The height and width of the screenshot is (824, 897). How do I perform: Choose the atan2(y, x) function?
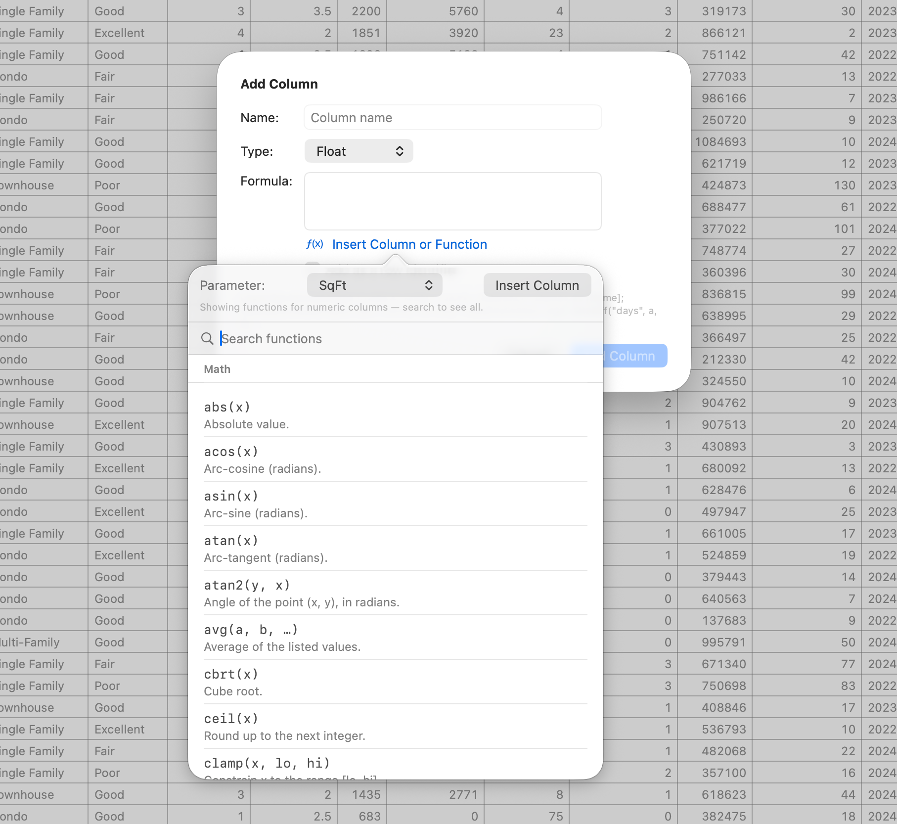coord(396,593)
